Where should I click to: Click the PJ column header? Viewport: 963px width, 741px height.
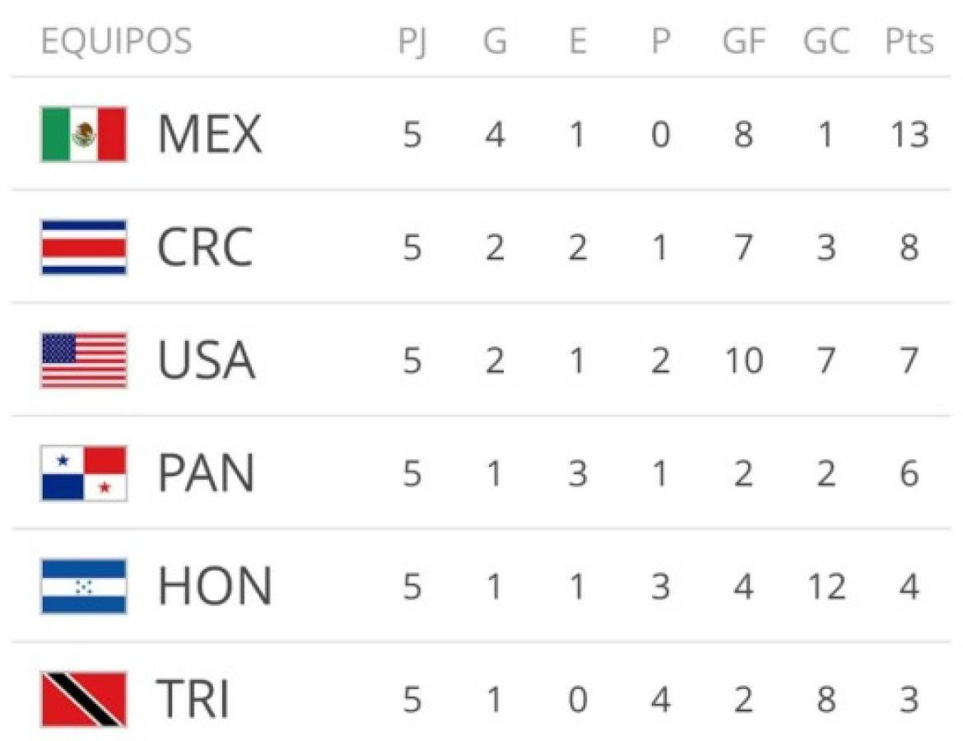412,41
